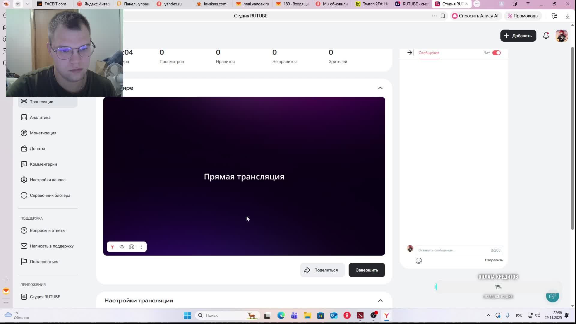
Task: Open the Аналитика menu item
Action: click(x=40, y=117)
